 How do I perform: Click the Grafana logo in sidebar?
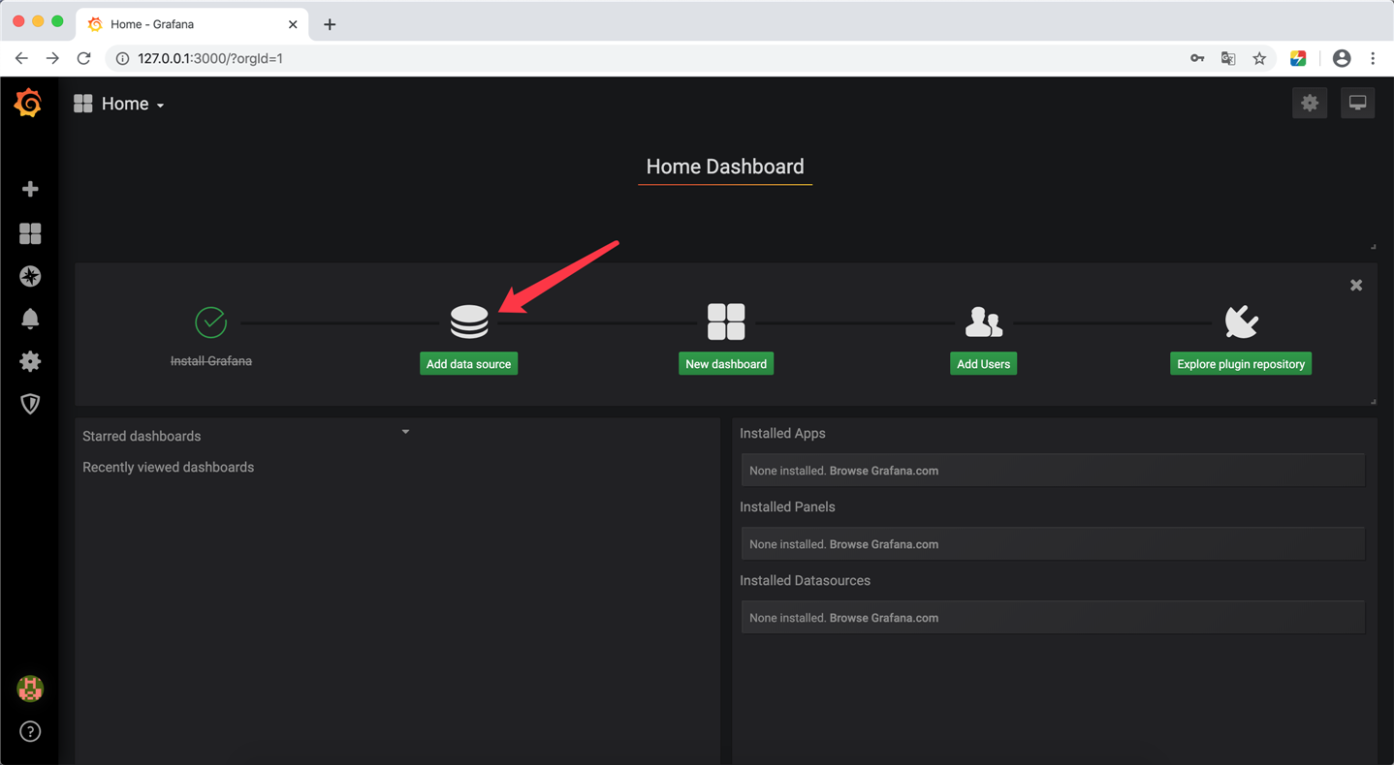click(x=28, y=103)
